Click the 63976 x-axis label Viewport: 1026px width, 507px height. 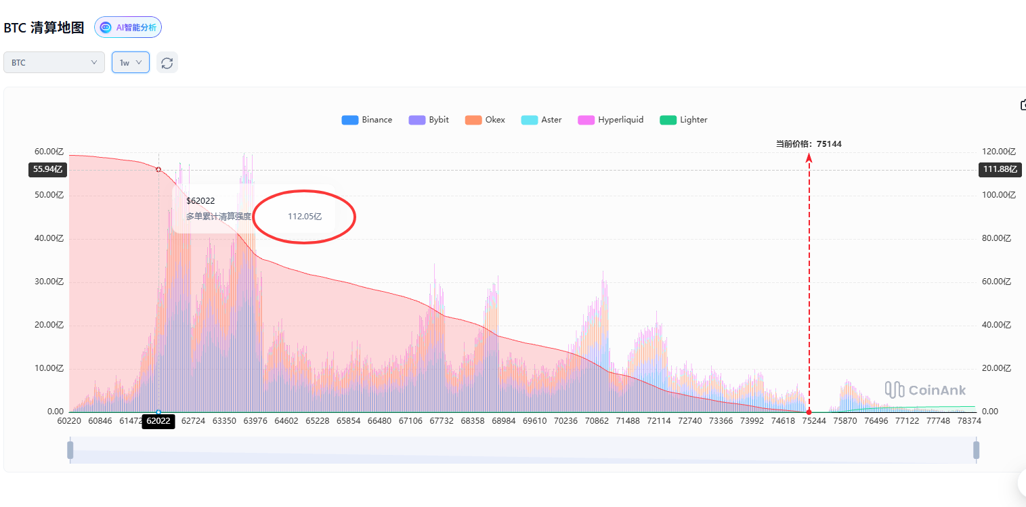255,421
